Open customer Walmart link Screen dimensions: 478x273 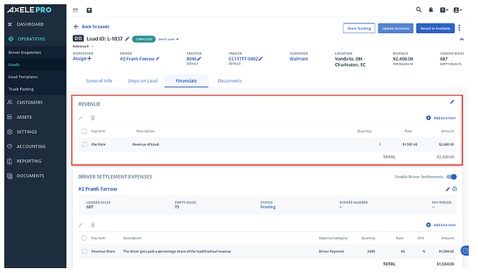point(299,59)
